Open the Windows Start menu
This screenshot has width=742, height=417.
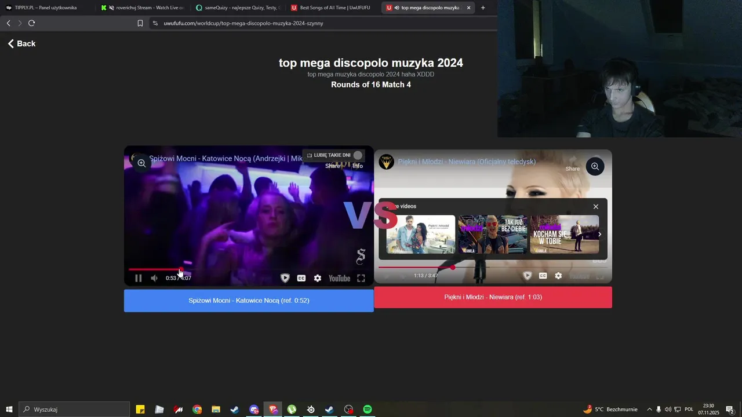(9, 409)
